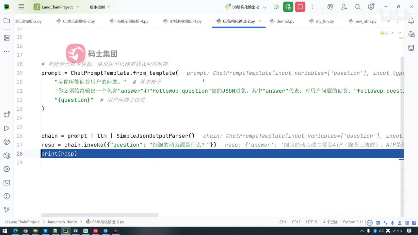Open the Project tool window folder icon

point(7,21)
